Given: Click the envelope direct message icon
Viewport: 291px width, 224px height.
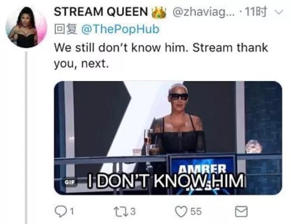Looking at the screenshot, I should pos(241,212).
